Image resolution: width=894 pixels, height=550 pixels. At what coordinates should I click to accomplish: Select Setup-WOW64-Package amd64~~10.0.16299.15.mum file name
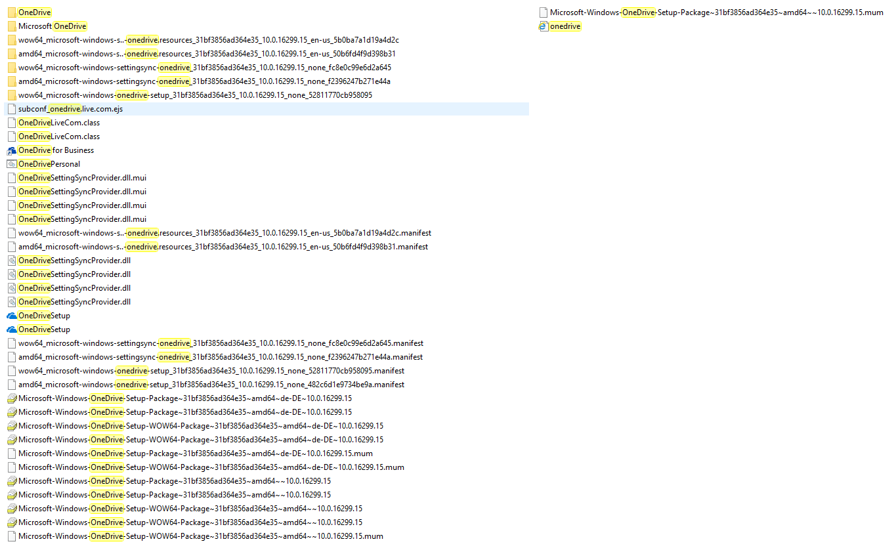coord(201,536)
